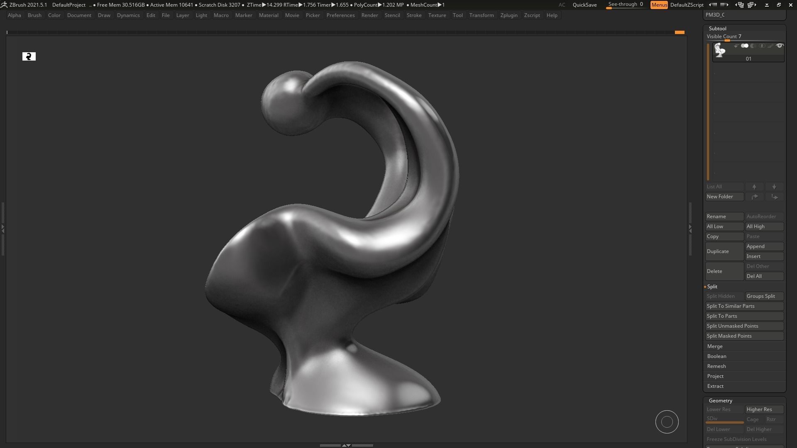Screen dimensions: 797x448
Task: Click the Append button
Action: [764, 246]
